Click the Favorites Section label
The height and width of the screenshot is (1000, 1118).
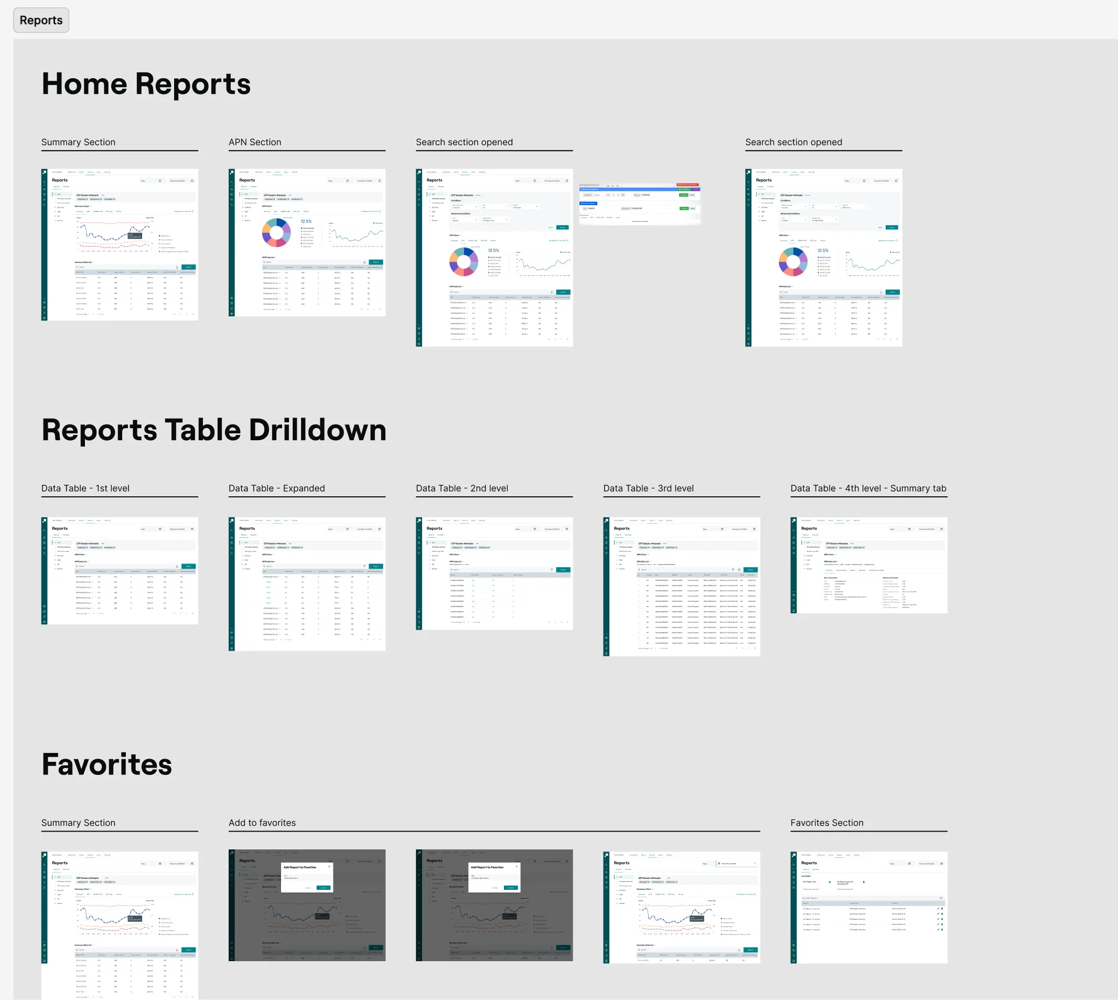tap(827, 823)
